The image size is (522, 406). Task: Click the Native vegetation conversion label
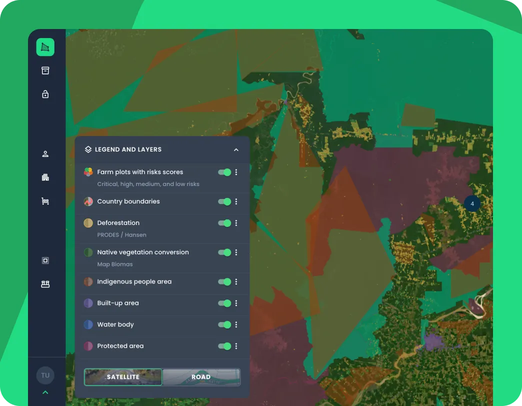[x=143, y=252]
